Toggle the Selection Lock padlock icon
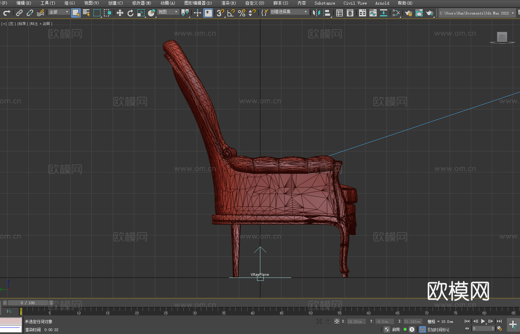Screen dimensions: 520x334 tap(328, 321)
